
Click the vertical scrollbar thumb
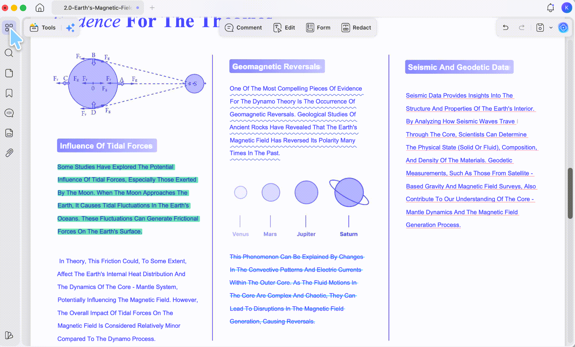click(x=570, y=193)
